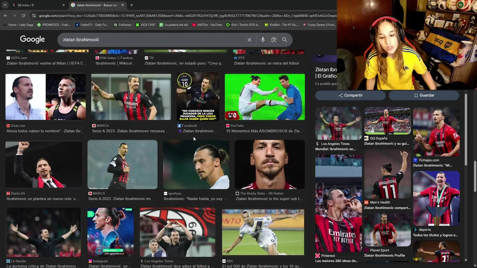477x268 pixels.
Task: Open Google Lens image search icon
Action: click(274, 40)
